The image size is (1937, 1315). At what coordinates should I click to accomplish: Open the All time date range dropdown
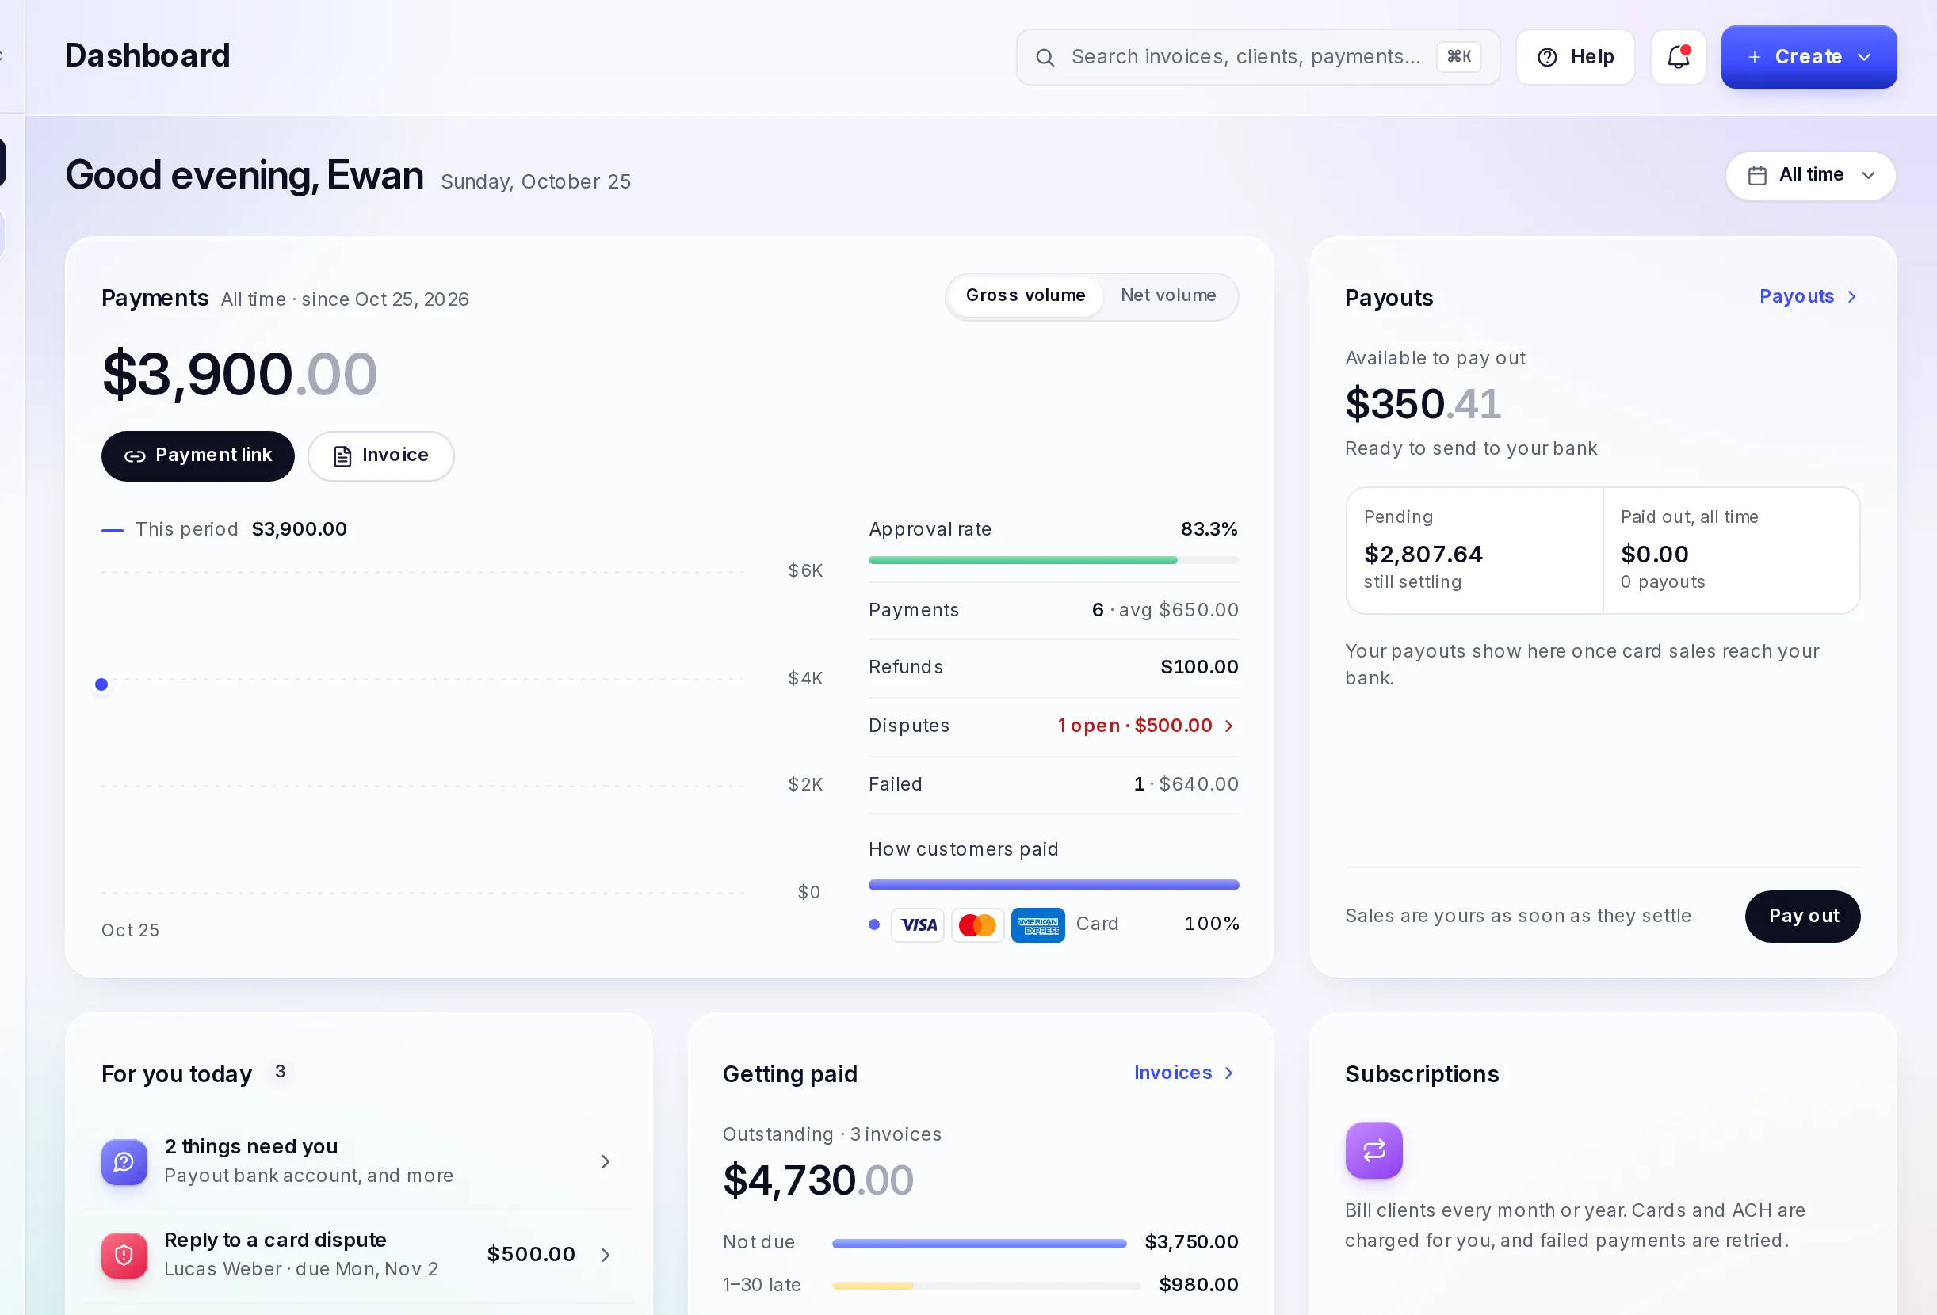click(x=1810, y=175)
